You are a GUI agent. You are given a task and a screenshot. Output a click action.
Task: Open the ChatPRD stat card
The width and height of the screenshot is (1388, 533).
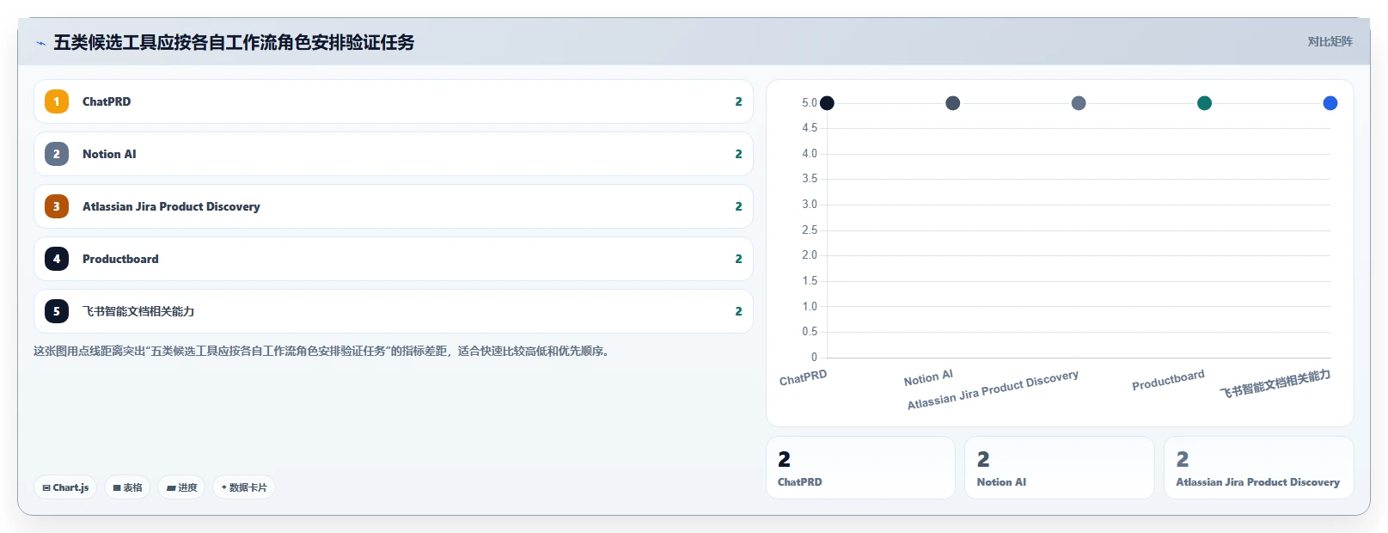click(860, 468)
